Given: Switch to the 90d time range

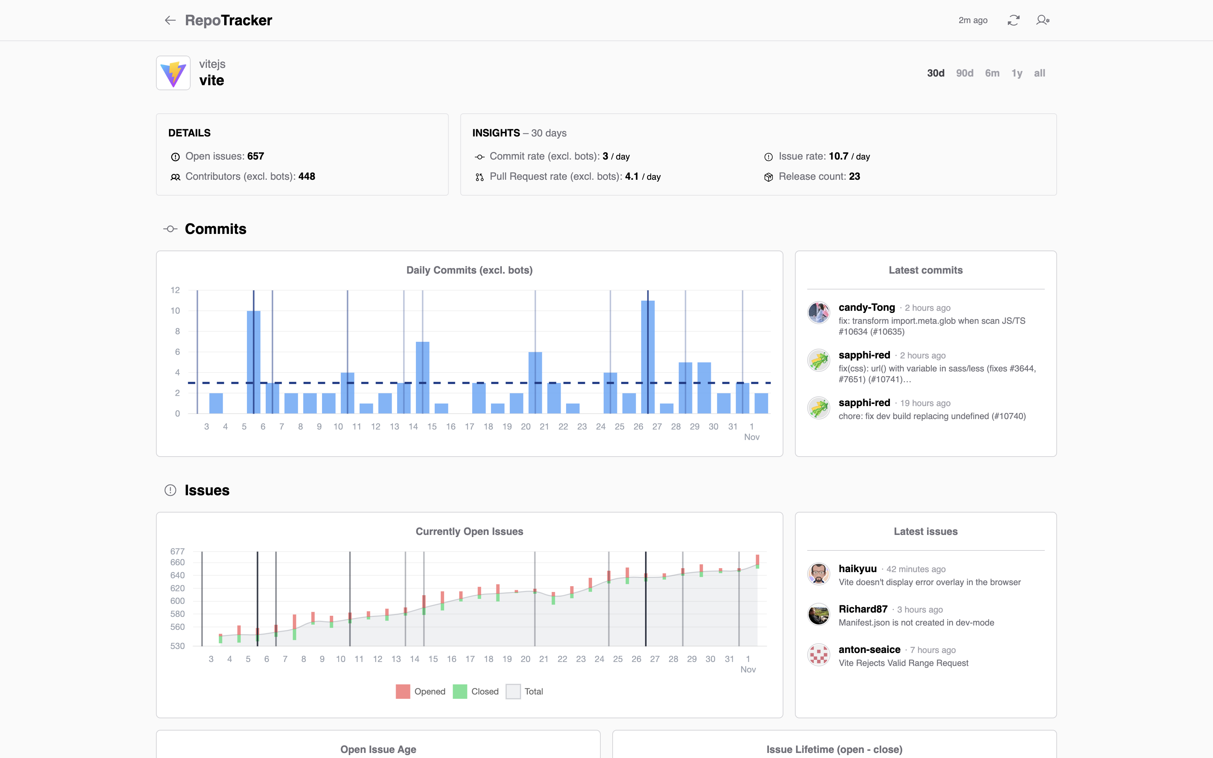Looking at the screenshot, I should tap(964, 73).
